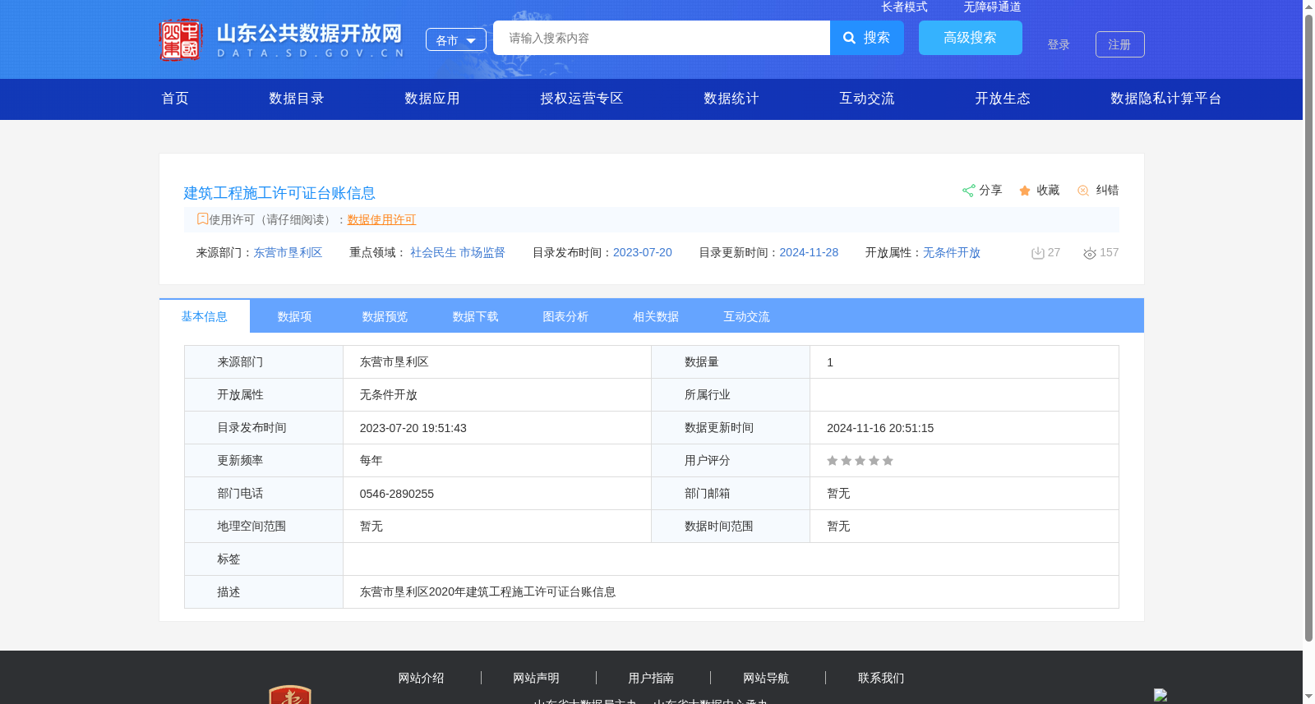Switch to the 数据下载 tab

[x=476, y=316]
